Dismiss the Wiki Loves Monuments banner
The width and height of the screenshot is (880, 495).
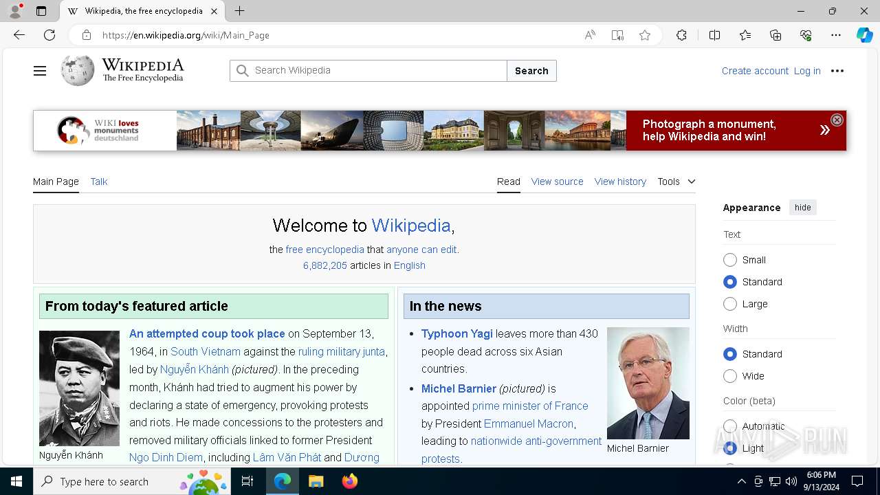[837, 120]
